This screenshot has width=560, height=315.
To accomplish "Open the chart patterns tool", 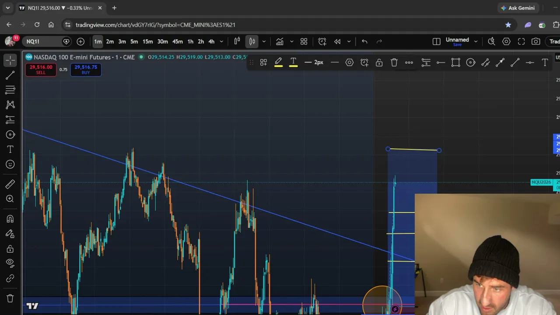I will click(x=10, y=105).
